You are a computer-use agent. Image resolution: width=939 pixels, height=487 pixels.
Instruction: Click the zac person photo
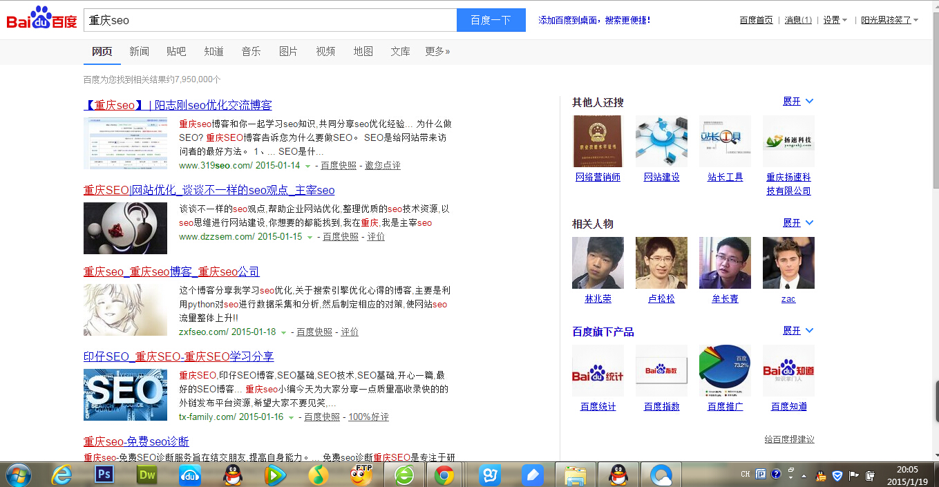coord(788,262)
